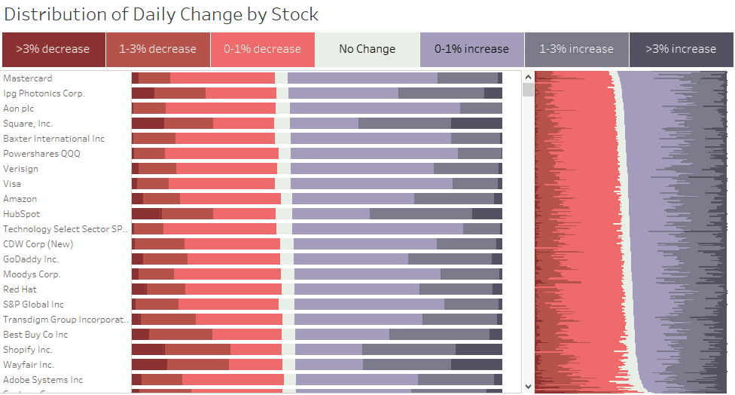
Task: Select the >3% decrease legend swatch
Action: (x=53, y=49)
